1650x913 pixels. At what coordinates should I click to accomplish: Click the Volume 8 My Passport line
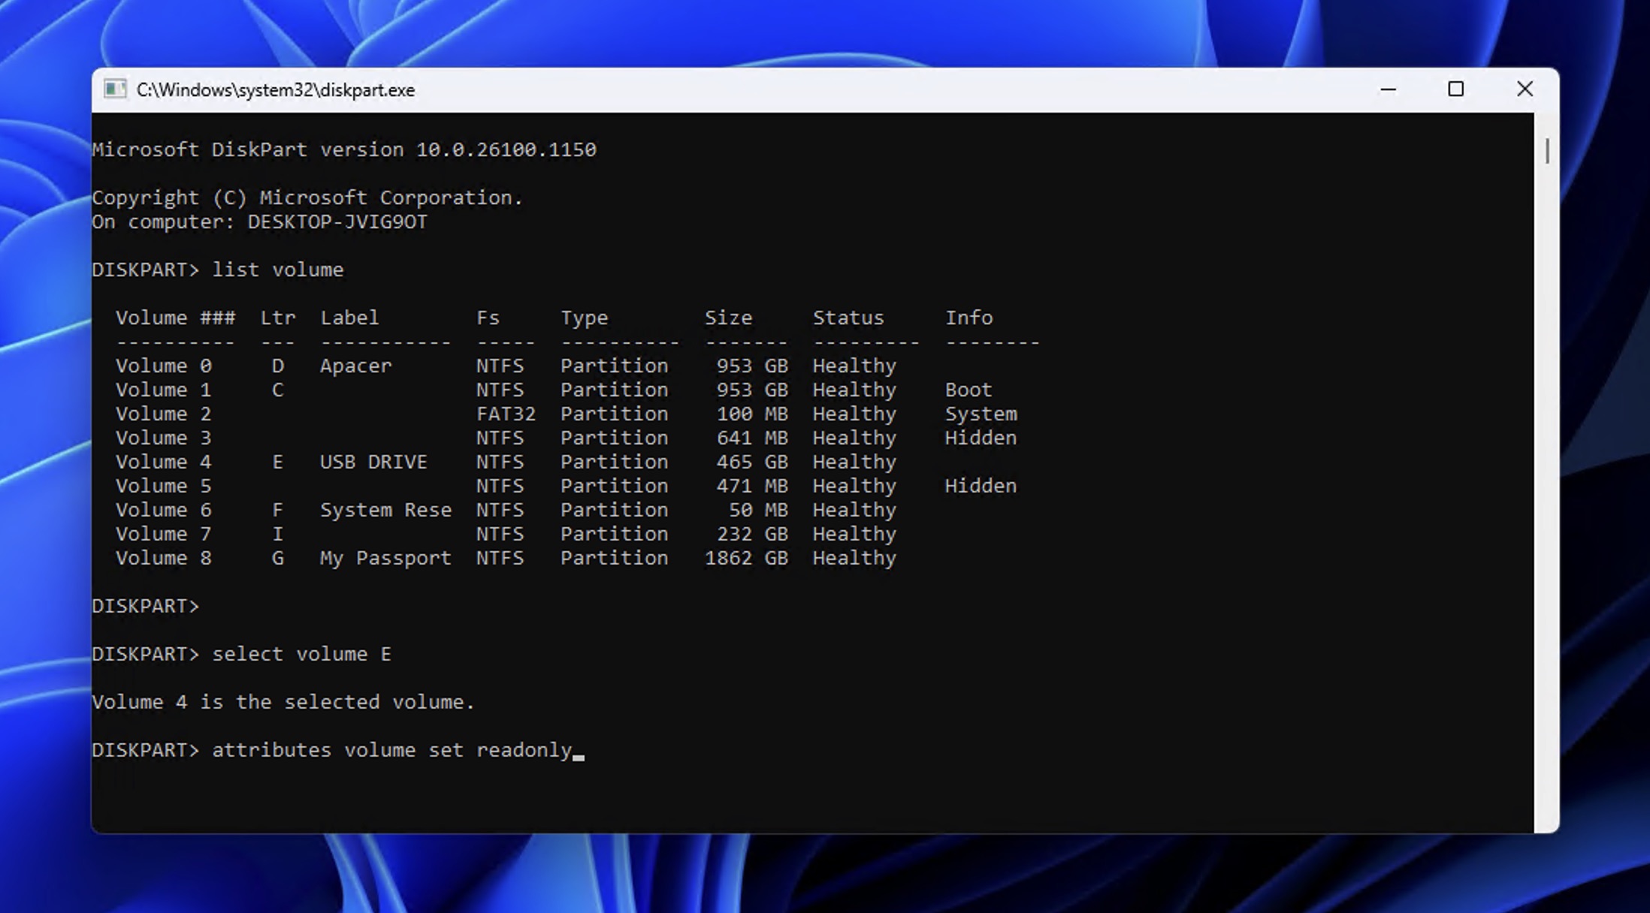pos(385,558)
